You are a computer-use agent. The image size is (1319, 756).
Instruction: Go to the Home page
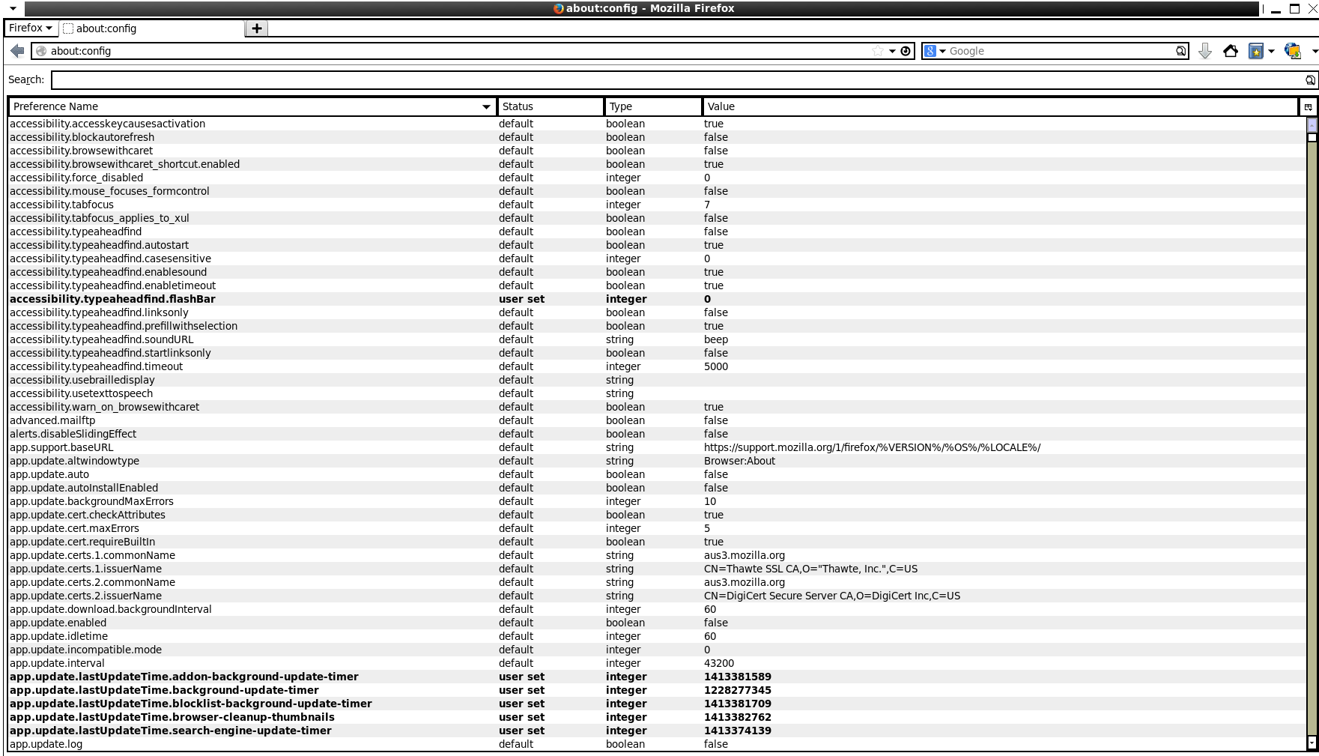coord(1230,51)
